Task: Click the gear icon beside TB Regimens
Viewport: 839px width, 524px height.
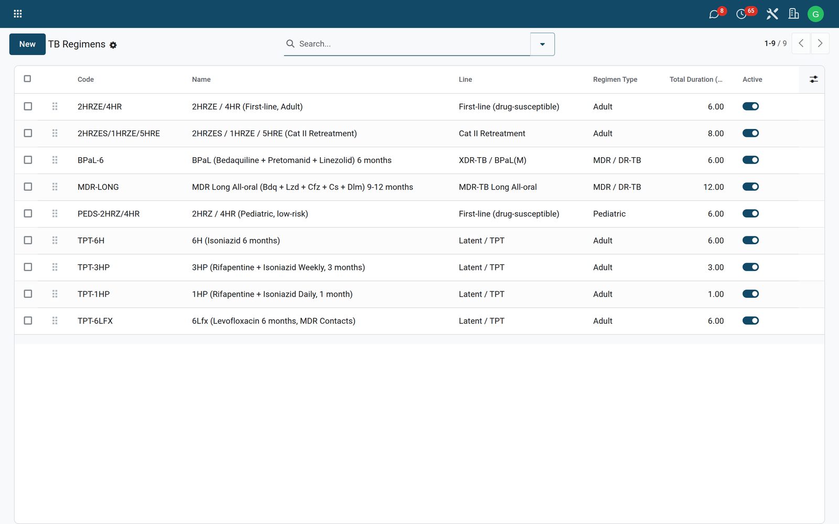Action: [x=113, y=45]
